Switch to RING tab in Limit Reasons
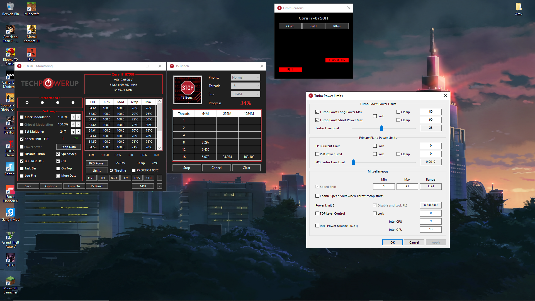Screen dimensions: 535x301 pyautogui.click(x=337, y=26)
